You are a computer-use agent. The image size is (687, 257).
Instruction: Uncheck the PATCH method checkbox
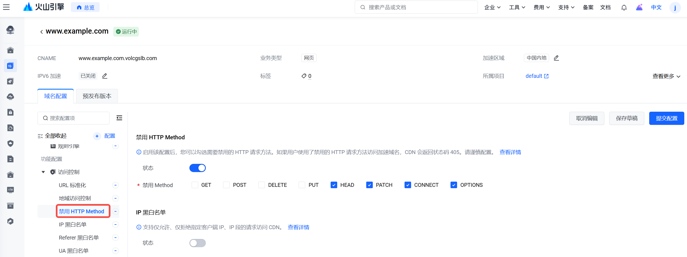pyautogui.click(x=370, y=185)
